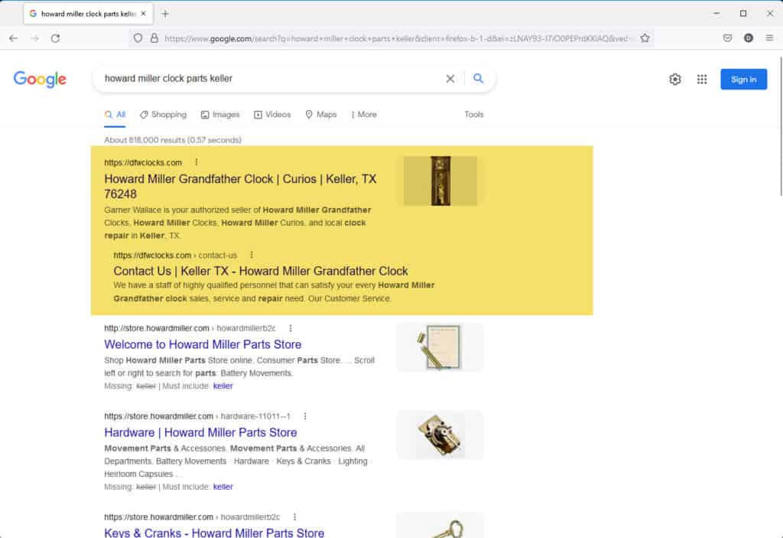Open the Pocket save icon

coord(728,38)
